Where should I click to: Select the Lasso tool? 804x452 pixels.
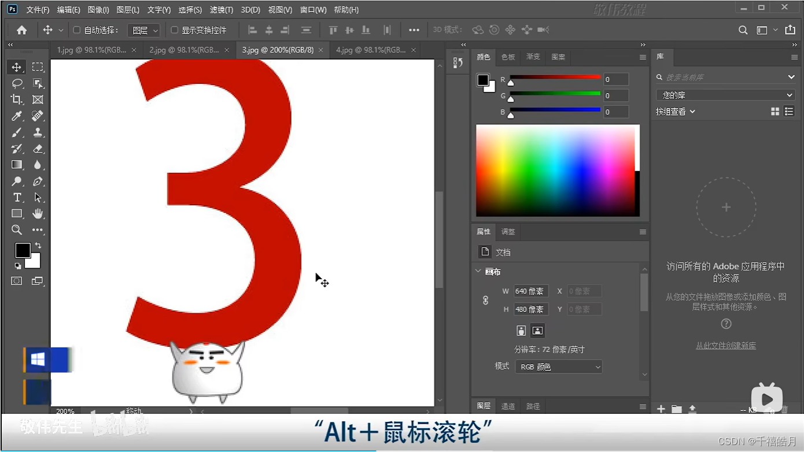17,83
